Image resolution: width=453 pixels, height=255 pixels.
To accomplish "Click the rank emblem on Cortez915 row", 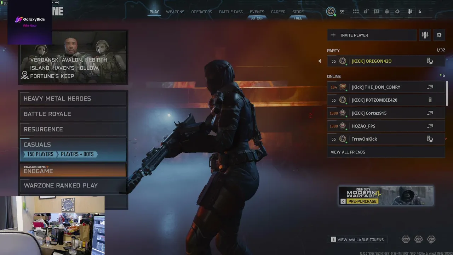I will 343,113.
